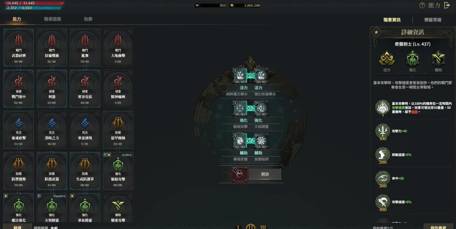Switch to the 職業圖鑑 tab
This screenshot has width=456, height=229.
pyautogui.click(x=53, y=19)
